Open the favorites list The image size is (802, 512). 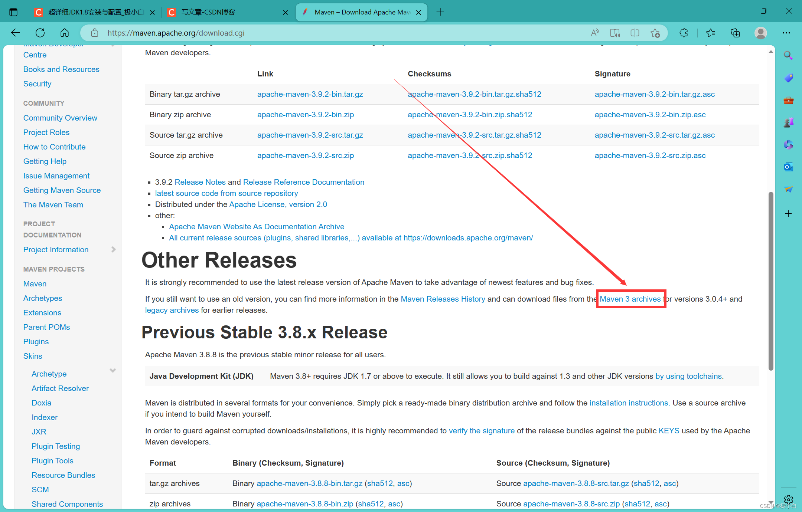click(711, 33)
